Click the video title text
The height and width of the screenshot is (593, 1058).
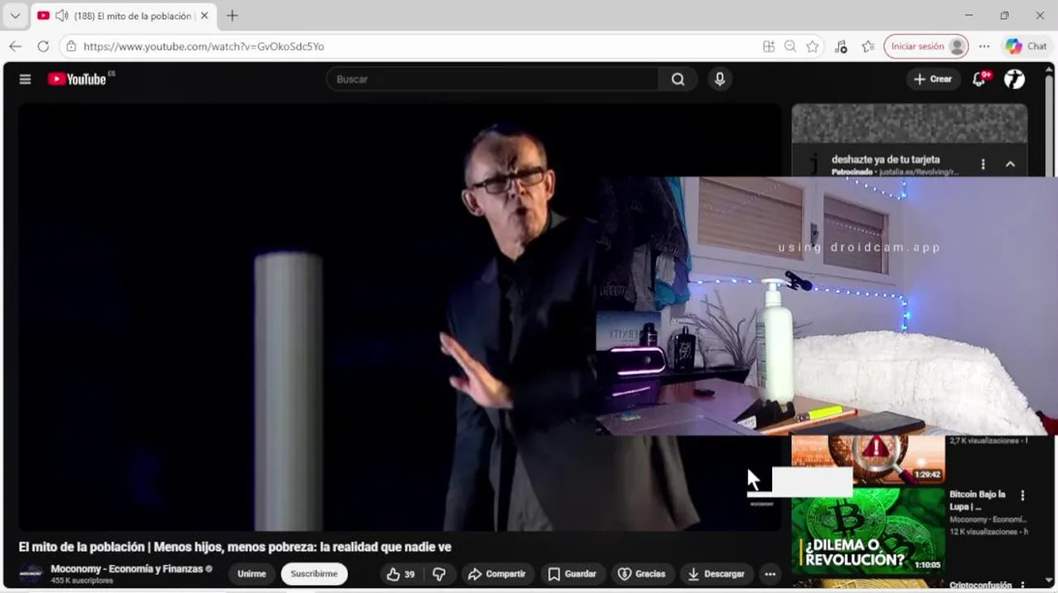(x=235, y=547)
